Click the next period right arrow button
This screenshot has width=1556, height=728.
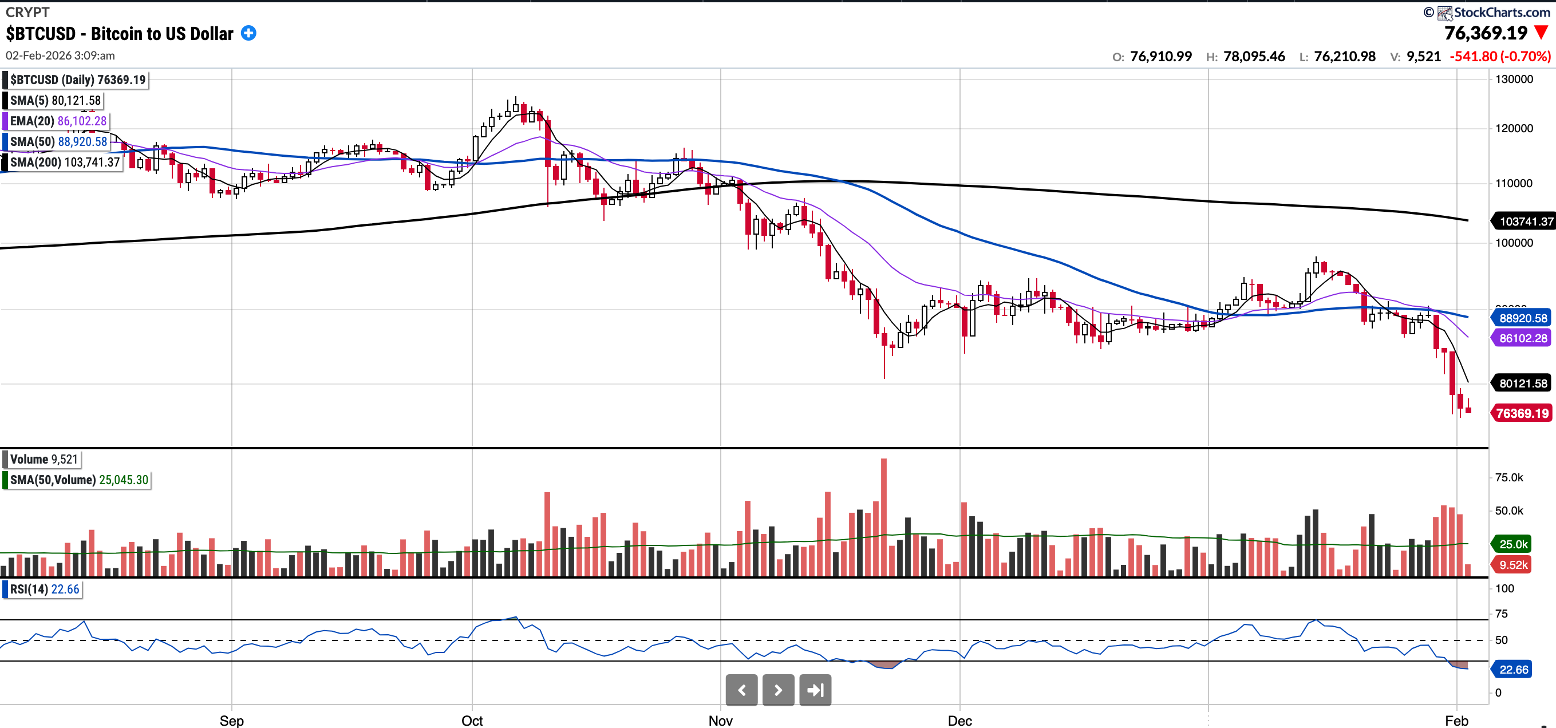coord(778,690)
